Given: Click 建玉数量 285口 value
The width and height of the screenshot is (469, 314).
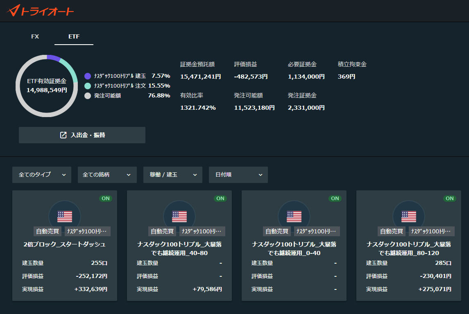Looking at the screenshot, I should point(443,263).
